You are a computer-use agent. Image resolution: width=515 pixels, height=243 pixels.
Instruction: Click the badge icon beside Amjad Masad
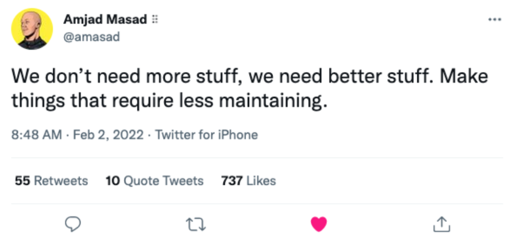coord(155,20)
